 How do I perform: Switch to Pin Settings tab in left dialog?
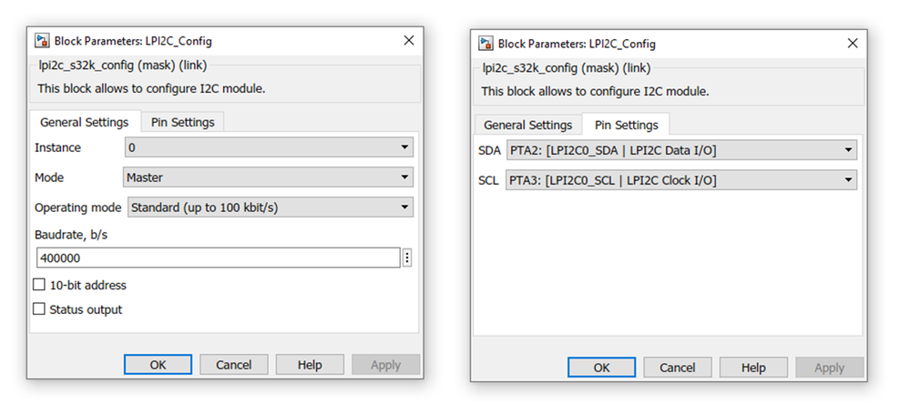pyautogui.click(x=182, y=122)
